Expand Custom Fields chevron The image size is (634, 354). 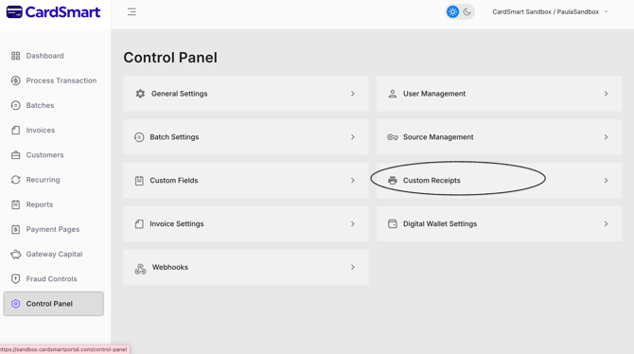(353, 181)
